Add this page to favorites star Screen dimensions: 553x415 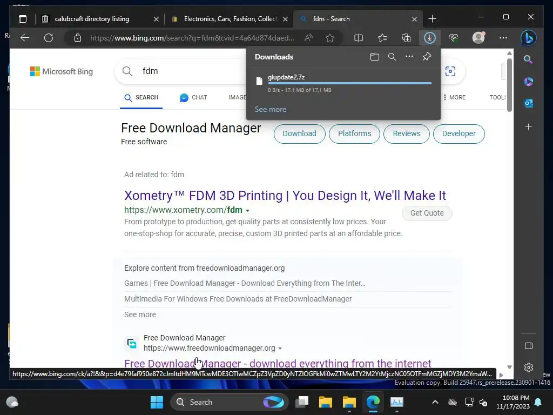(330, 38)
